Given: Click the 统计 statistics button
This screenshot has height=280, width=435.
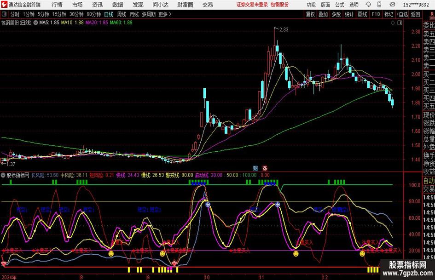Looking at the screenshot, I should [x=349, y=14].
